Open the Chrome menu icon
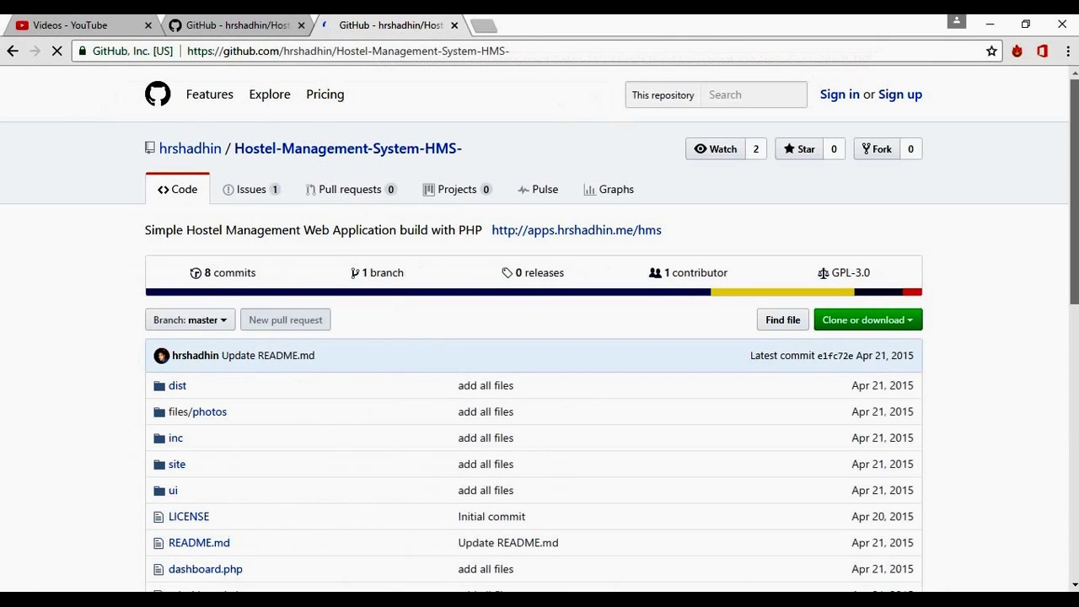The image size is (1079, 607). [x=1068, y=51]
